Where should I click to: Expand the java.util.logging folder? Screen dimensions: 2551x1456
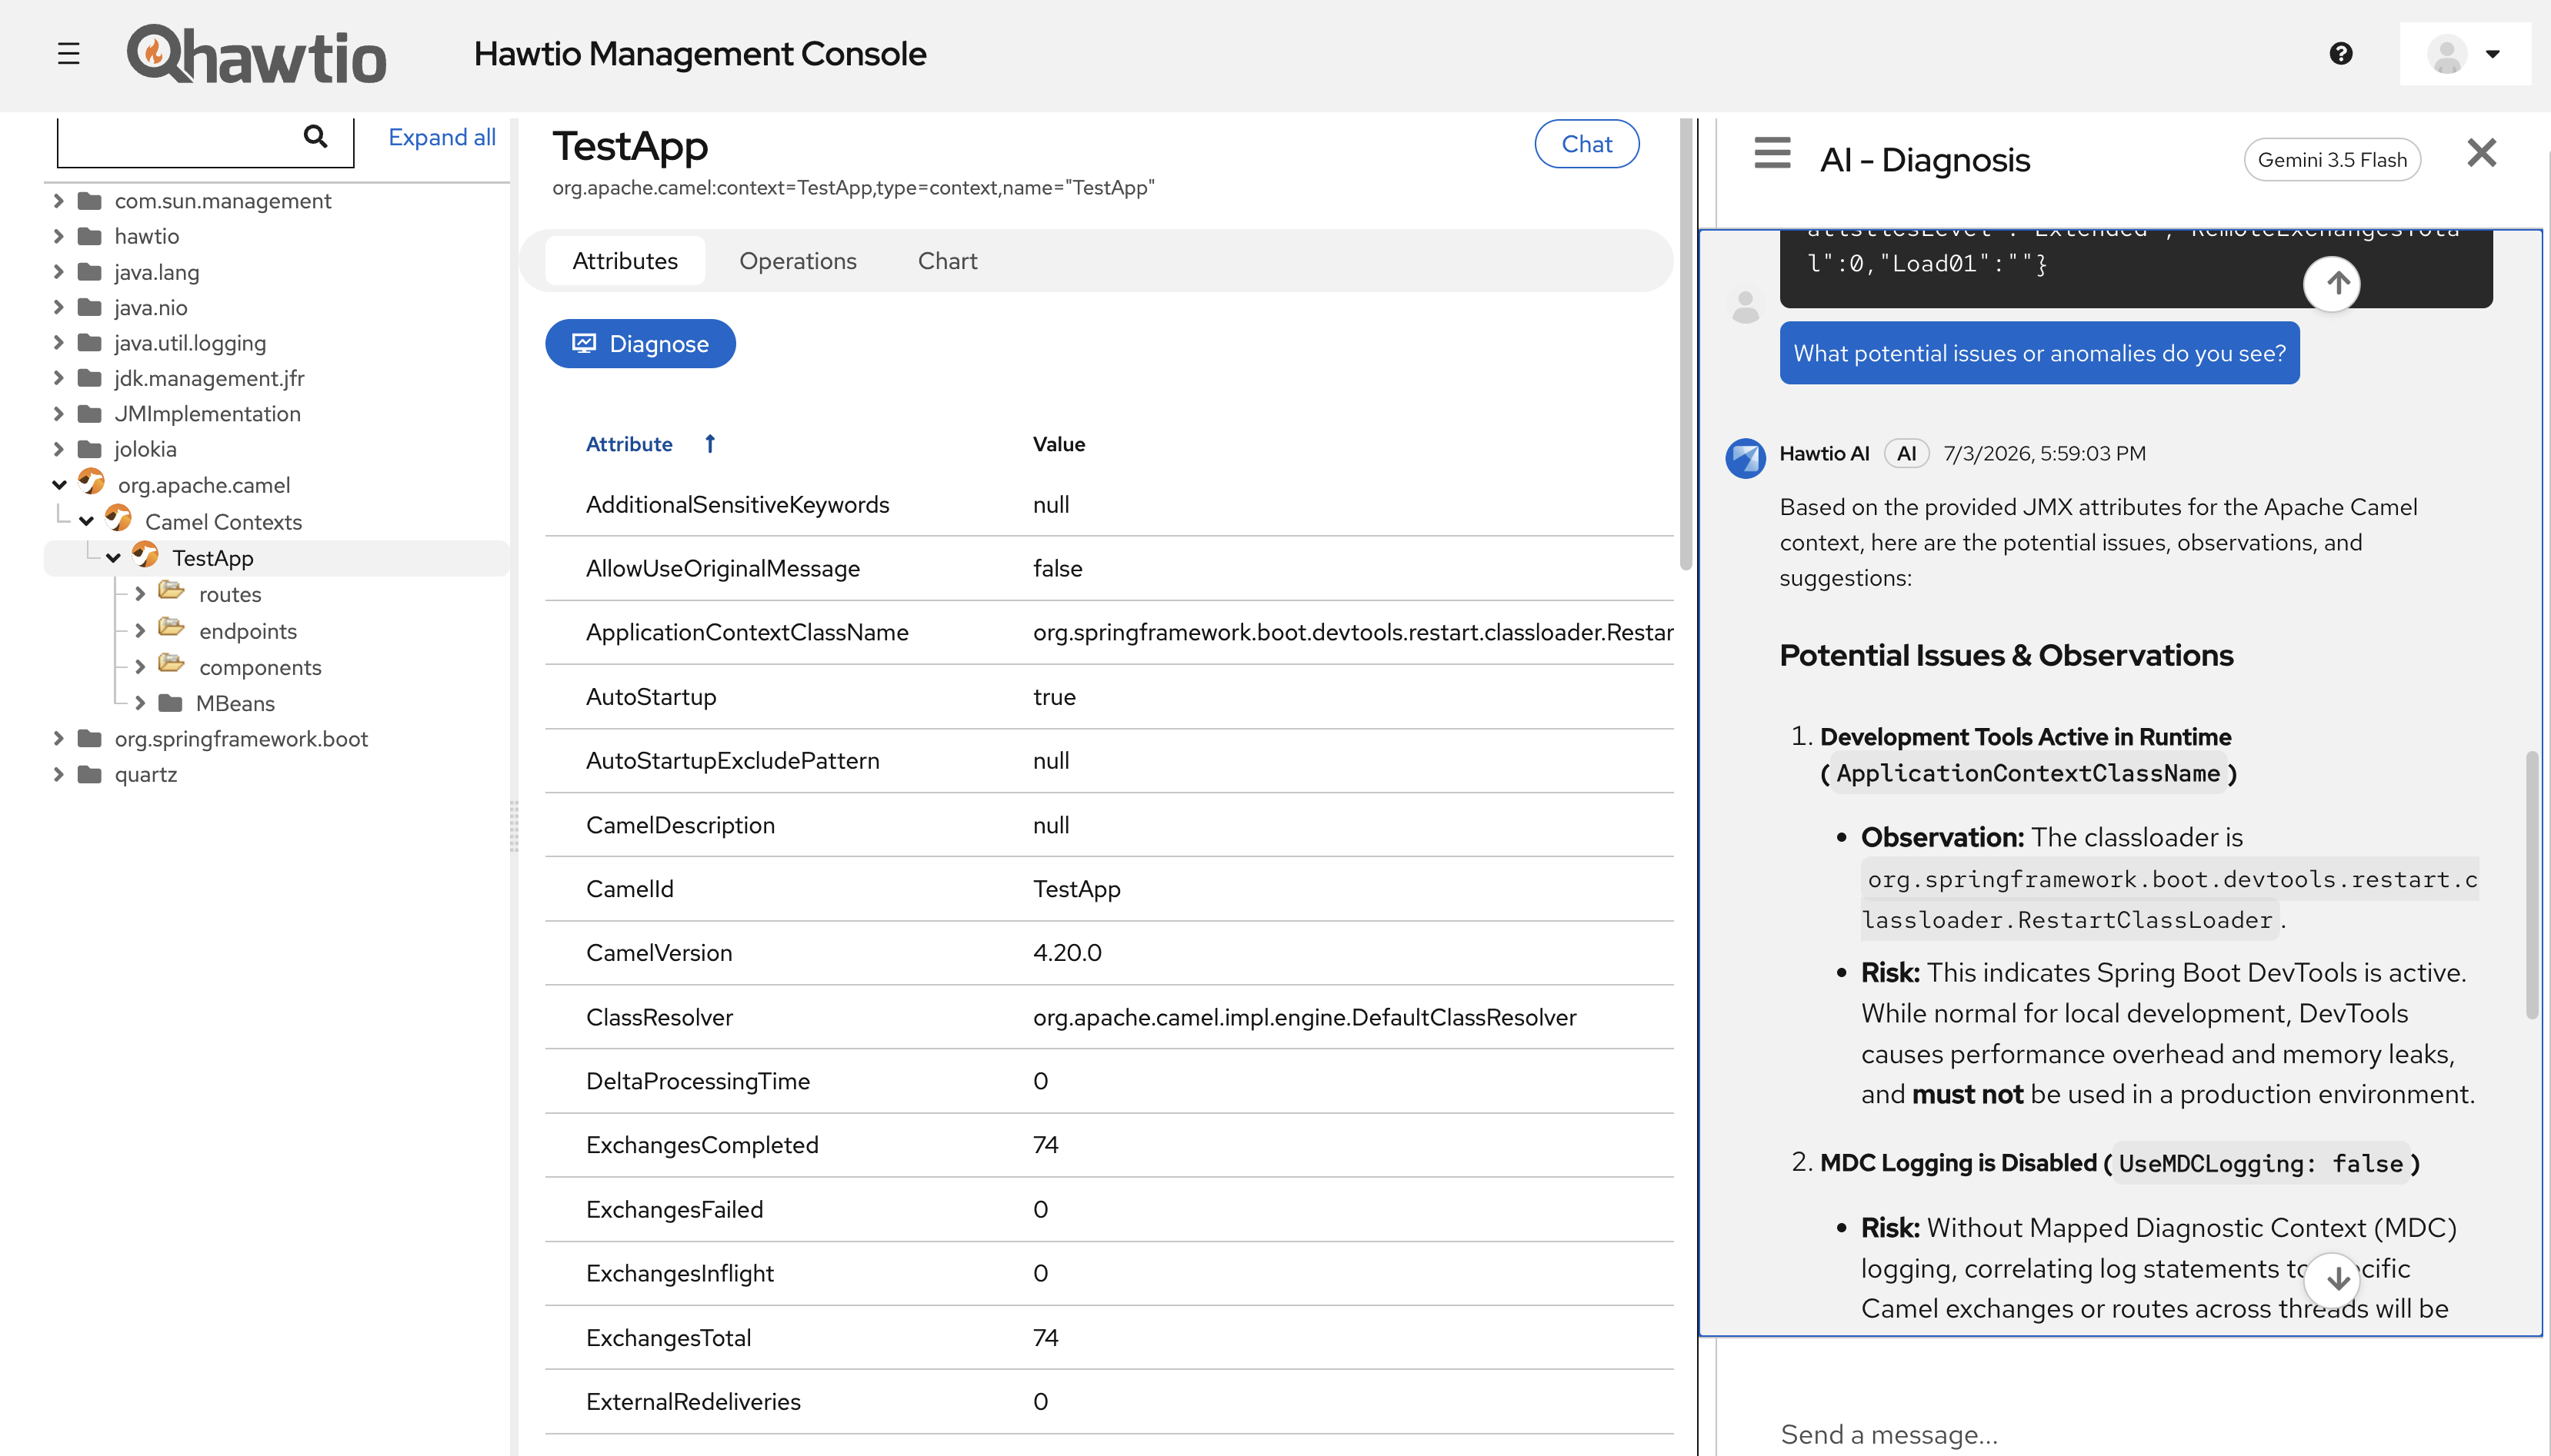click(x=58, y=343)
